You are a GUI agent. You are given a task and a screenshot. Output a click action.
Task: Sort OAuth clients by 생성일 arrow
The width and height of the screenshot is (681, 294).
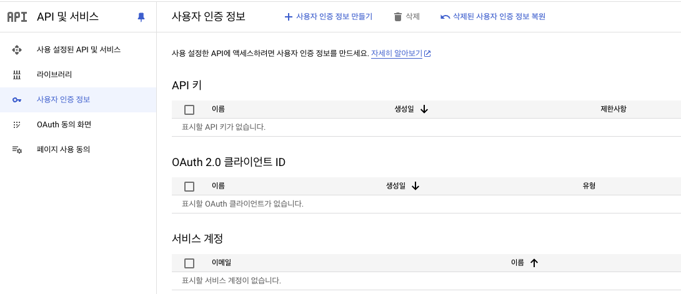pos(415,186)
